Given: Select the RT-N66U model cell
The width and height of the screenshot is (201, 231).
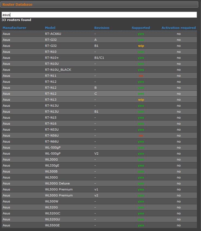Looking at the screenshot, I should point(52,141).
